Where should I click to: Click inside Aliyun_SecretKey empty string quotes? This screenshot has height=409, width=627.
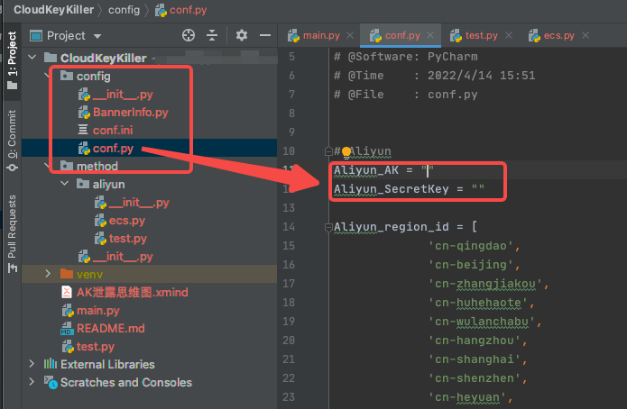pyautogui.click(x=478, y=189)
